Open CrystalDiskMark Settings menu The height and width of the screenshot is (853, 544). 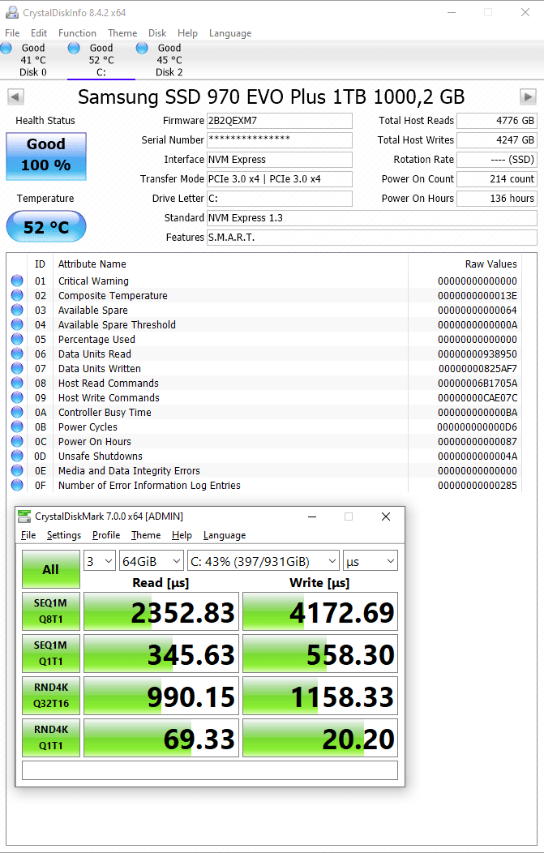coord(64,535)
